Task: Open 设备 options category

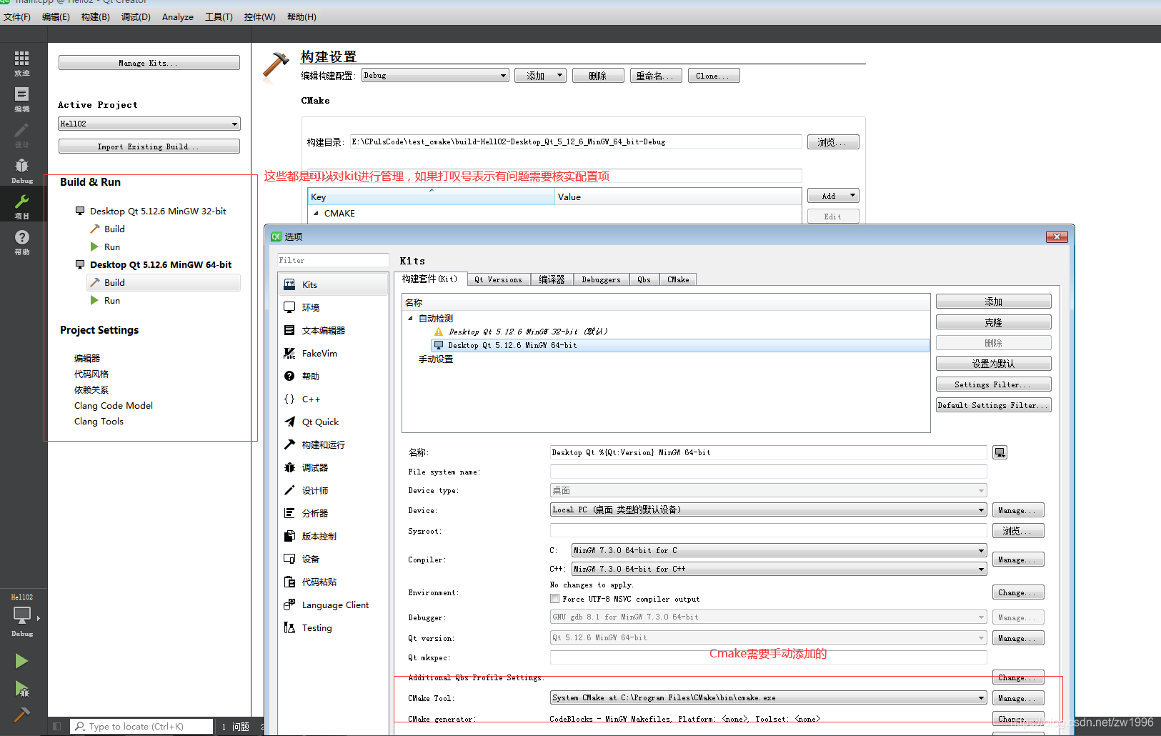Action: pos(333,559)
